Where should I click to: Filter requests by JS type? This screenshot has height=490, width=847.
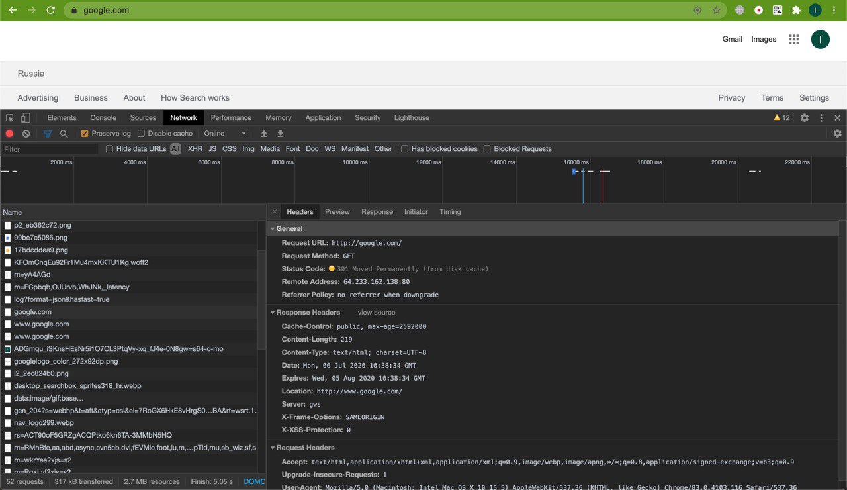212,149
